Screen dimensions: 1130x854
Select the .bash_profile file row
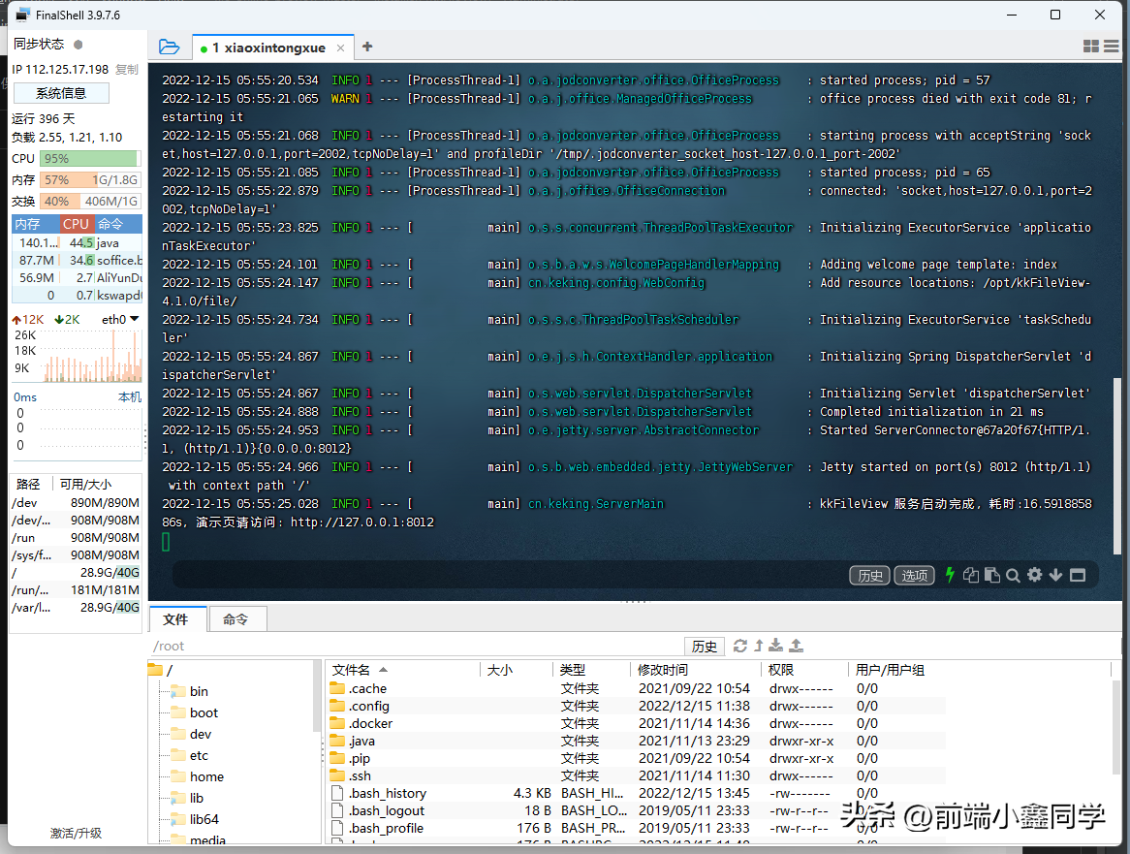pos(636,828)
